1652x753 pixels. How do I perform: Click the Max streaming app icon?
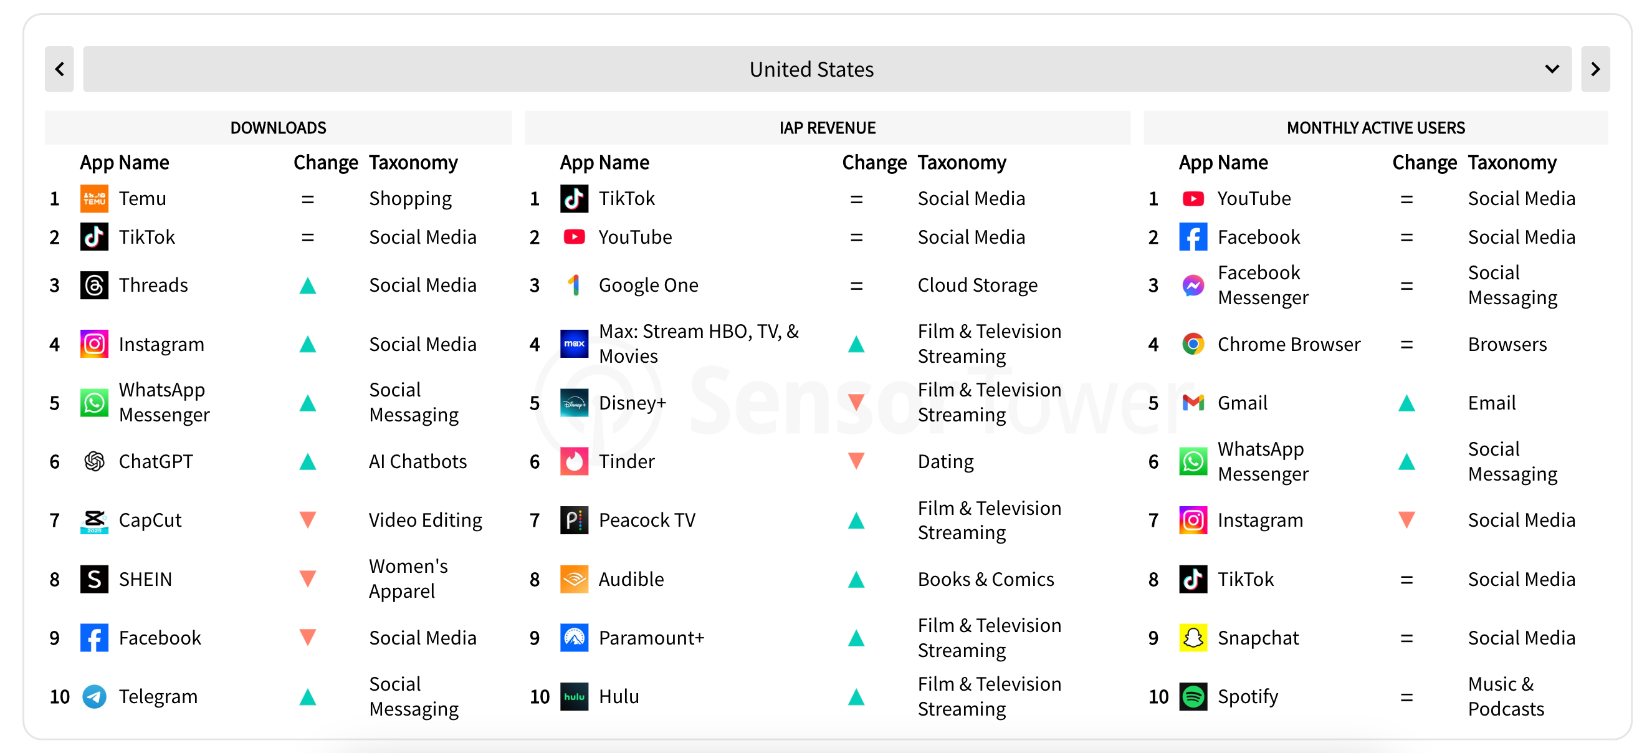point(574,345)
